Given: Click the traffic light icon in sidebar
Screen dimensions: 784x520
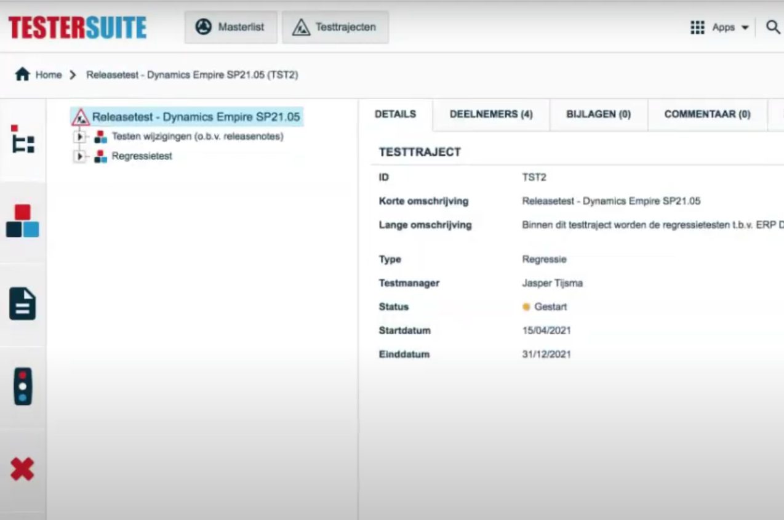Looking at the screenshot, I should click(x=23, y=386).
